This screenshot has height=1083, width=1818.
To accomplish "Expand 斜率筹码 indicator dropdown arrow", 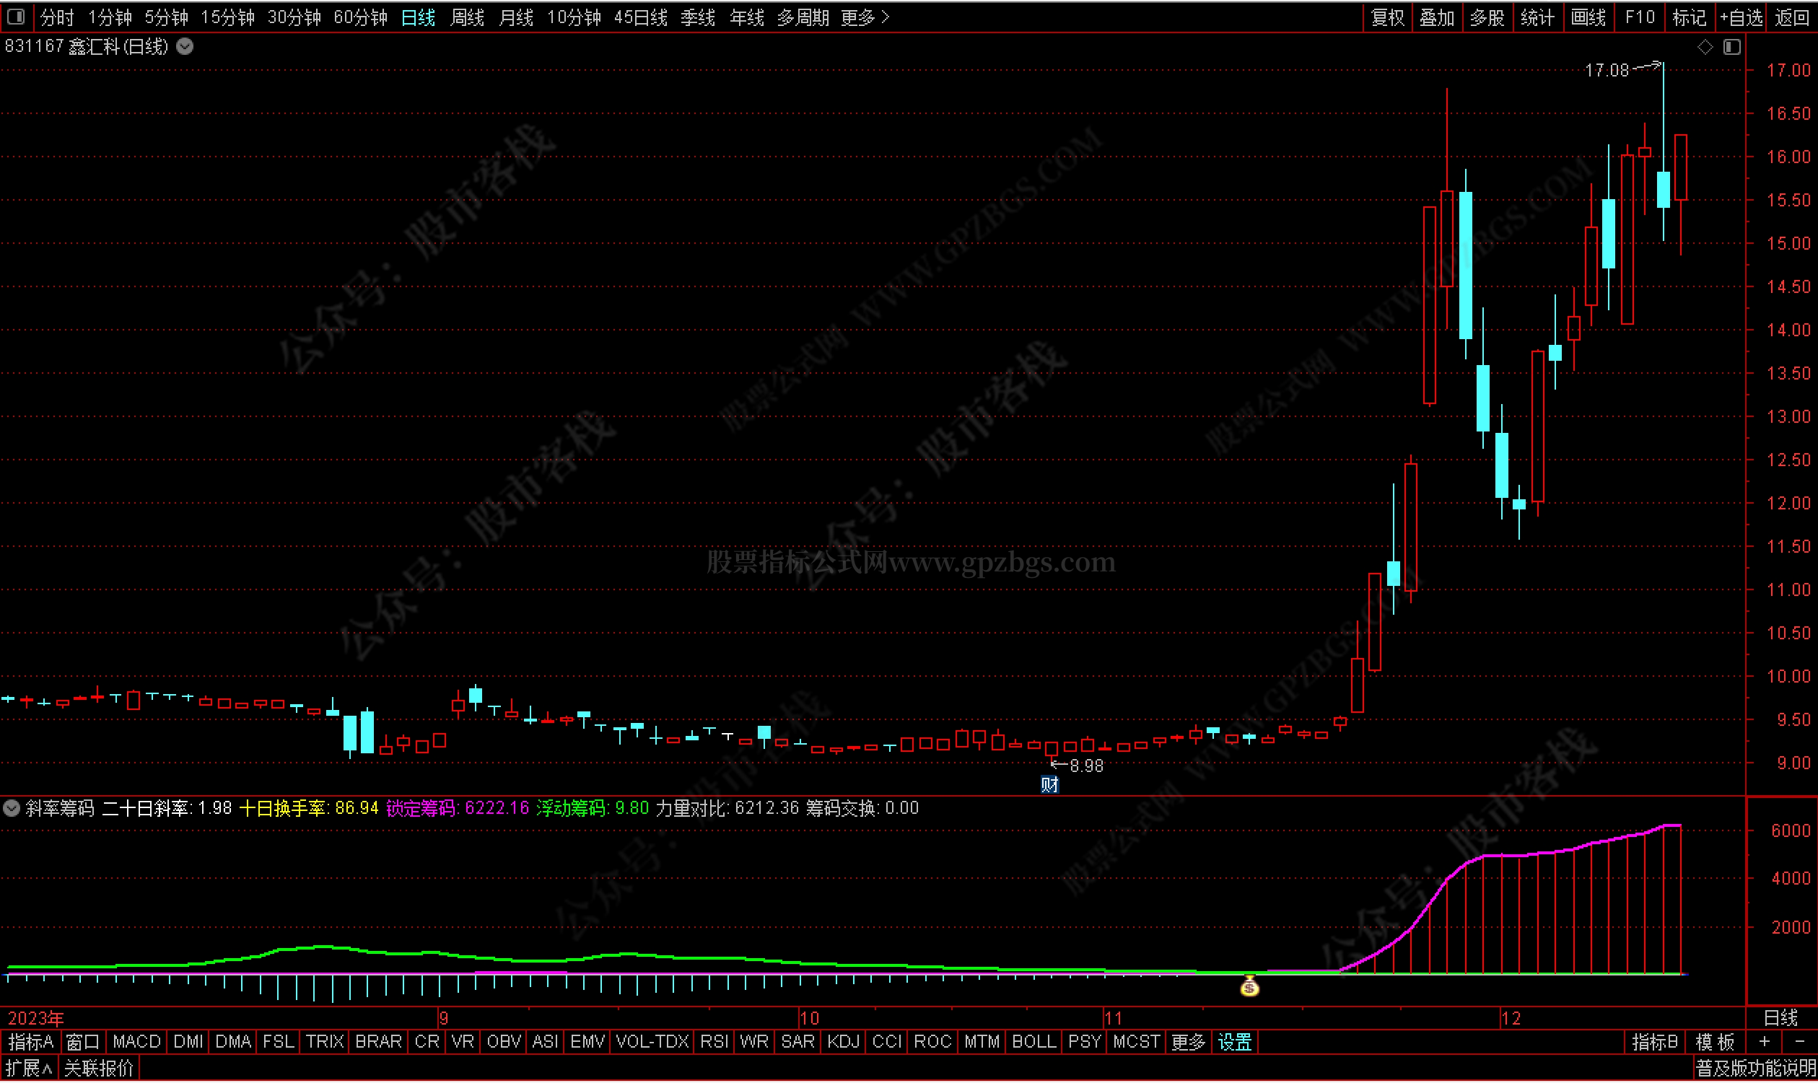I will tap(12, 808).
